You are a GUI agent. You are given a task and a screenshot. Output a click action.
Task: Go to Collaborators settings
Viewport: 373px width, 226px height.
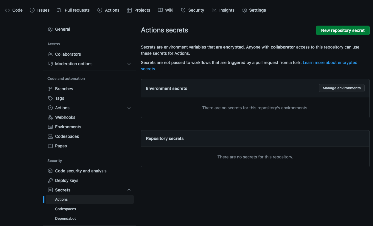[89, 54]
